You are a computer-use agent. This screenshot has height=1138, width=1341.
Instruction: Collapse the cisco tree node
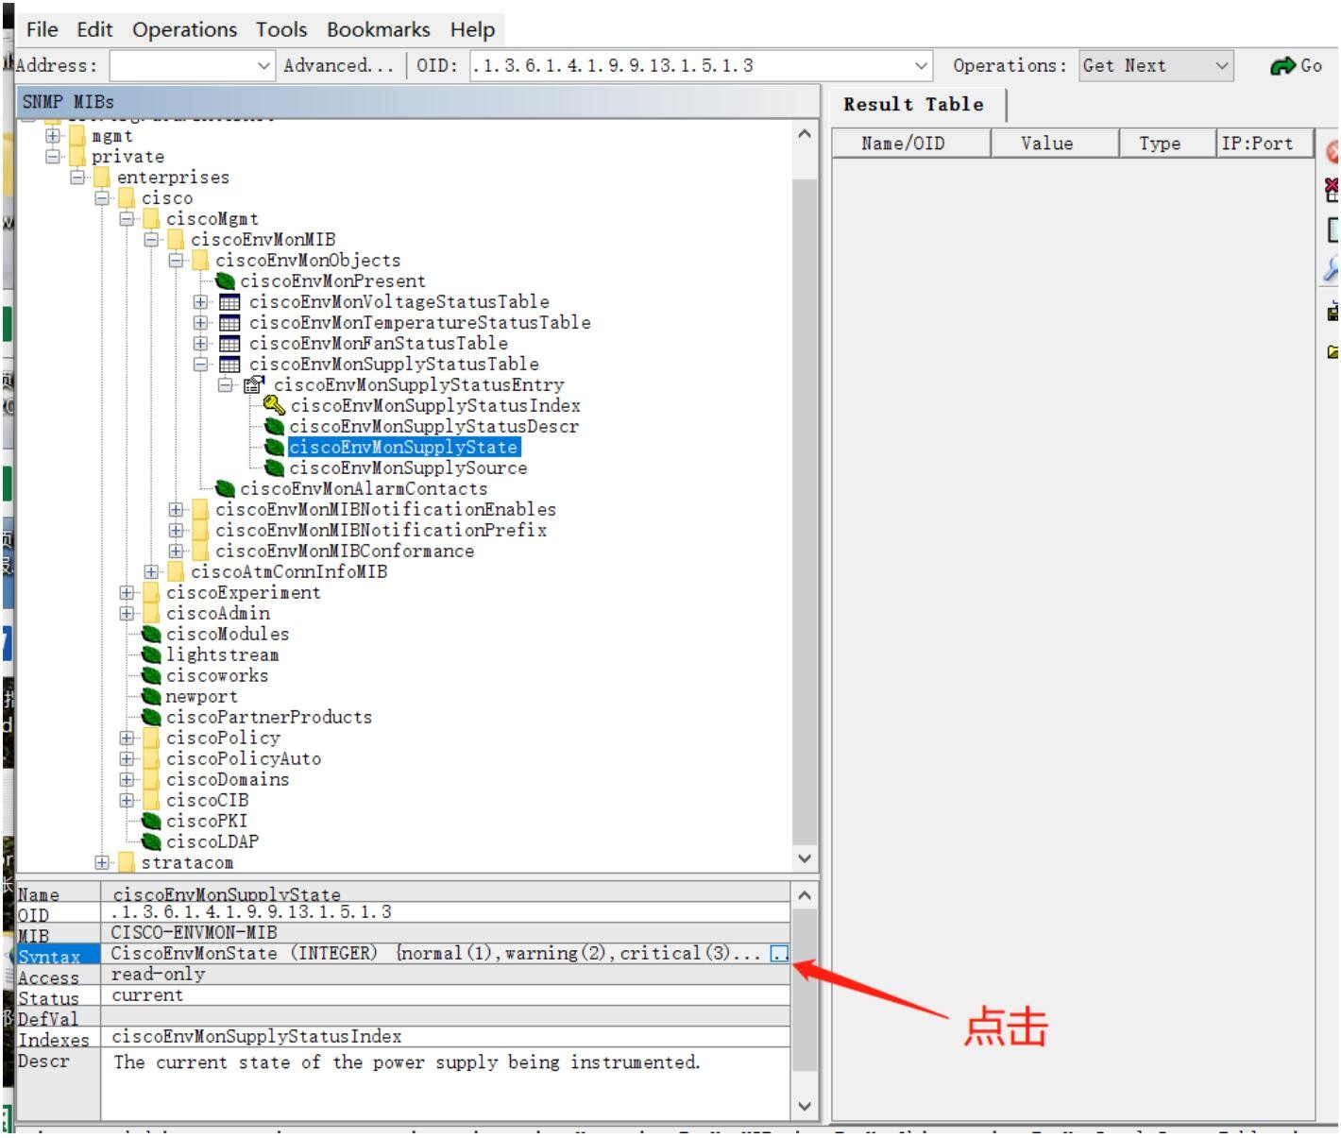(102, 198)
